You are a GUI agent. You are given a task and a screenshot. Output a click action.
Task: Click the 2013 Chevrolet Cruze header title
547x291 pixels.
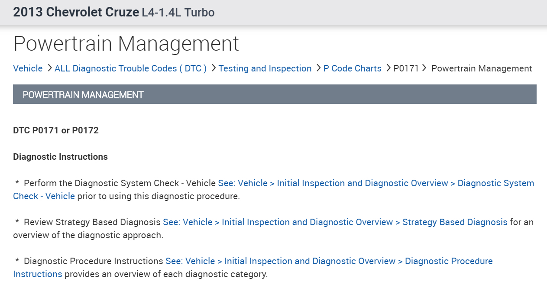(76, 12)
